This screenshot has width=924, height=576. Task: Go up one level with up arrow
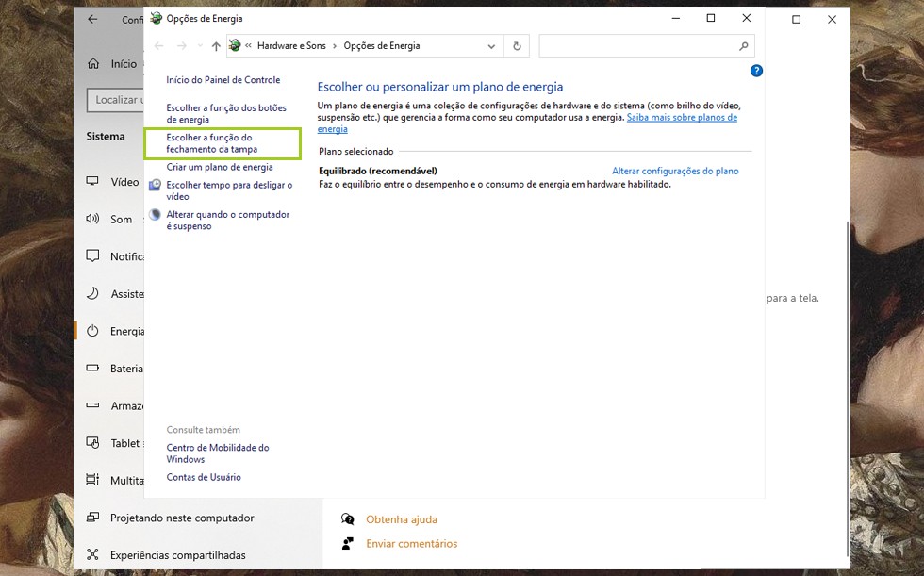[x=216, y=46]
